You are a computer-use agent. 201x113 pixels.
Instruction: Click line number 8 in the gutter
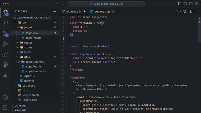click(x=63, y=39)
